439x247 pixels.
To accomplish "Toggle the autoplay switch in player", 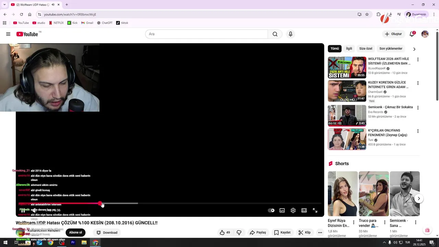I will click(x=271, y=210).
